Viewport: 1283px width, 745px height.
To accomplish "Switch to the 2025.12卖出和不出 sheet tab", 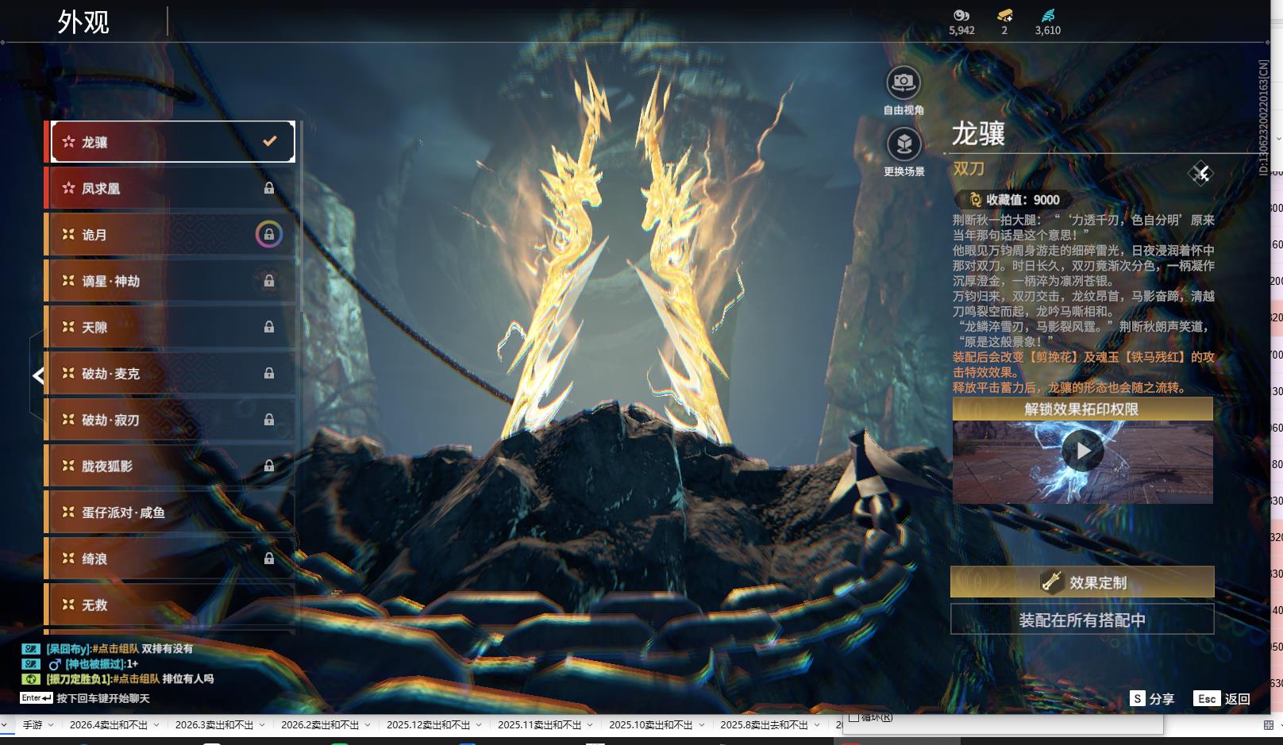I will tap(428, 725).
